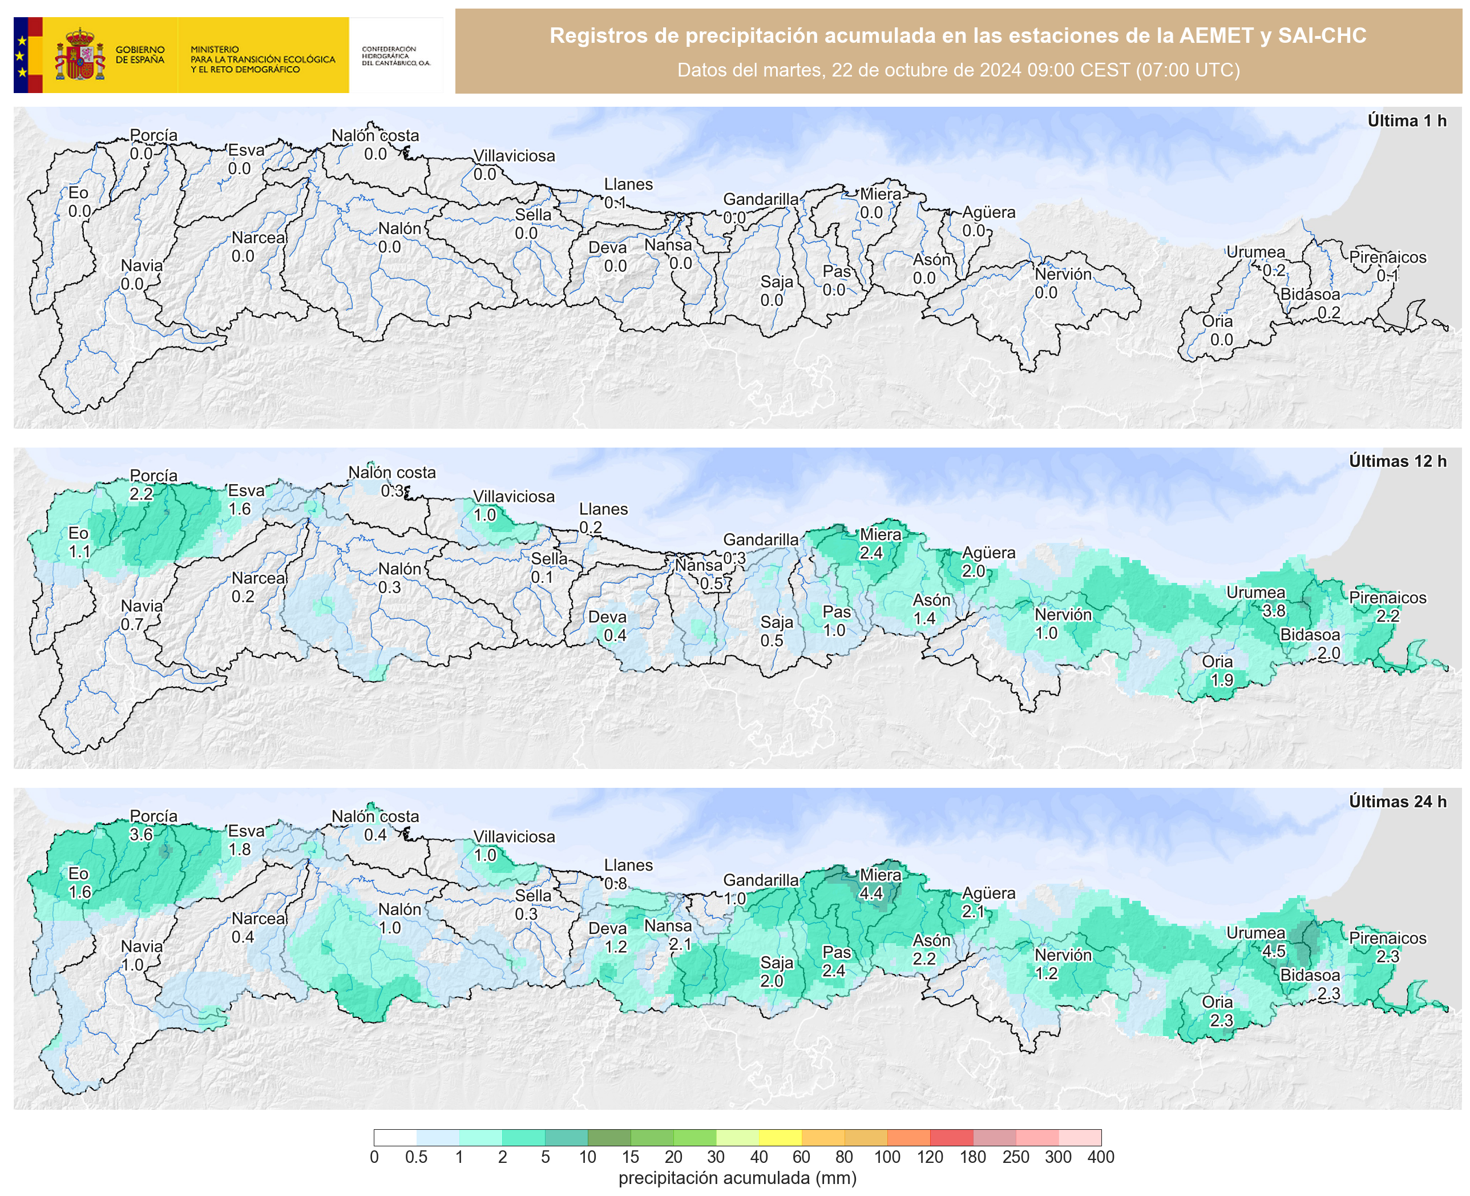Click the Gandarilla label on the 1 h map
This screenshot has height=1196, width=1470.
click(761, 199)
